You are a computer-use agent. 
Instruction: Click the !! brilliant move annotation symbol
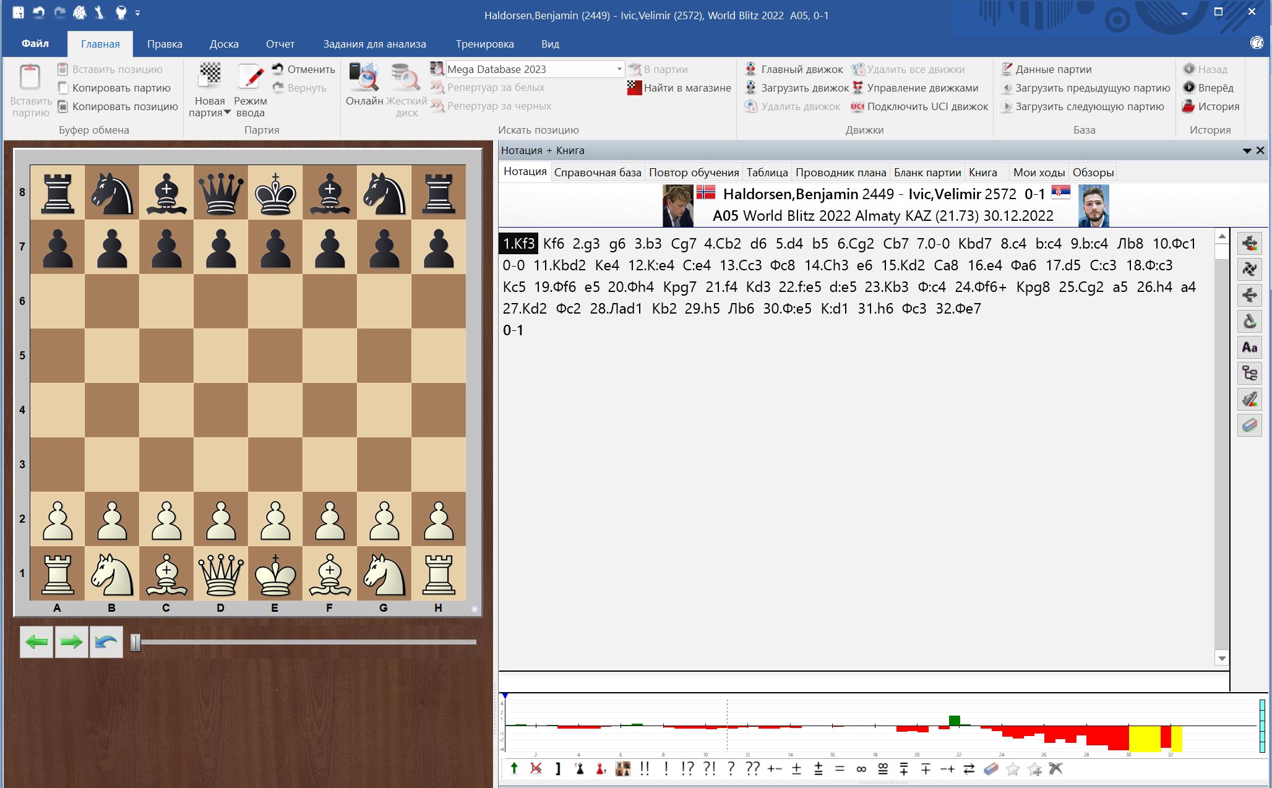(x=645, y=769)
